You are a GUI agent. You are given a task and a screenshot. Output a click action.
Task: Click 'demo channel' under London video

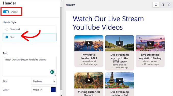click(89, 61)
